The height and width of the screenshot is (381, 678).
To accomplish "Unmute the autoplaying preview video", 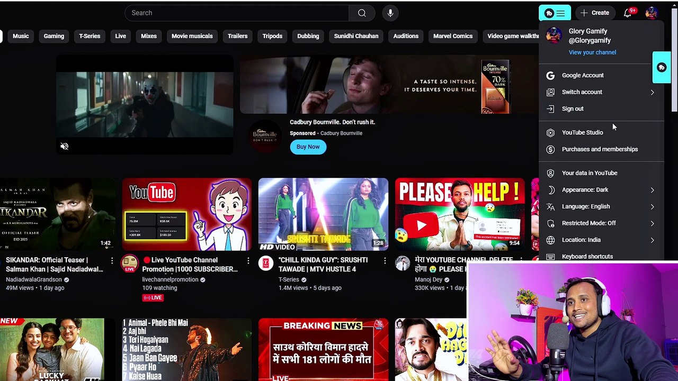I will click(x=64, y=147).
